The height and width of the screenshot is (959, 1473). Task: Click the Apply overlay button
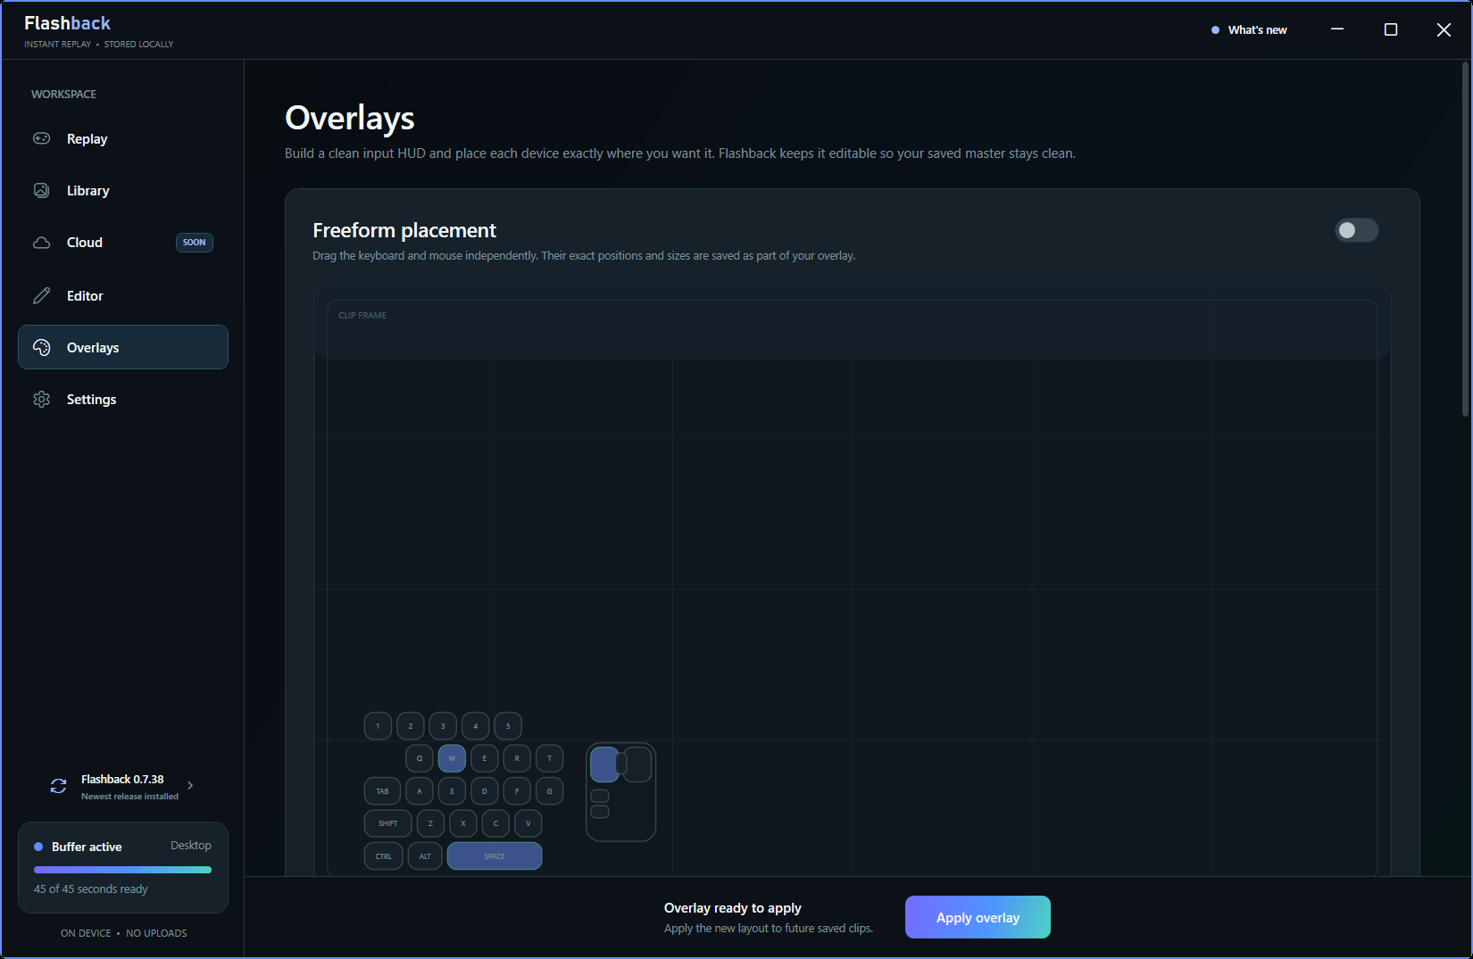point(978,917)
